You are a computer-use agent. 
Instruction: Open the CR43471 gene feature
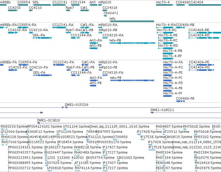pyautogui.click(x=105, y=16)
